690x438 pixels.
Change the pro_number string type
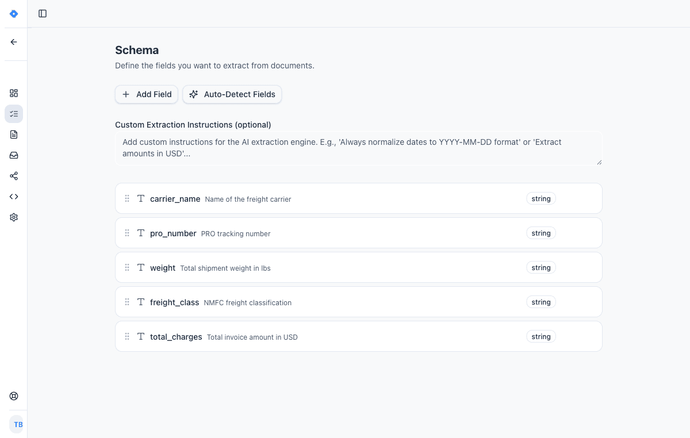[540, 233]
